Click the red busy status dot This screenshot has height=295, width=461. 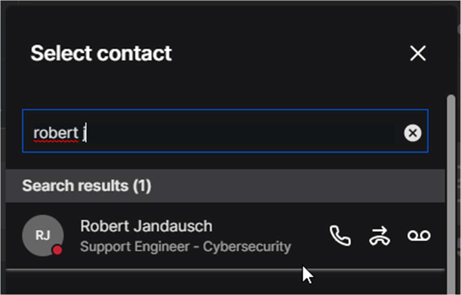(57, 250)
